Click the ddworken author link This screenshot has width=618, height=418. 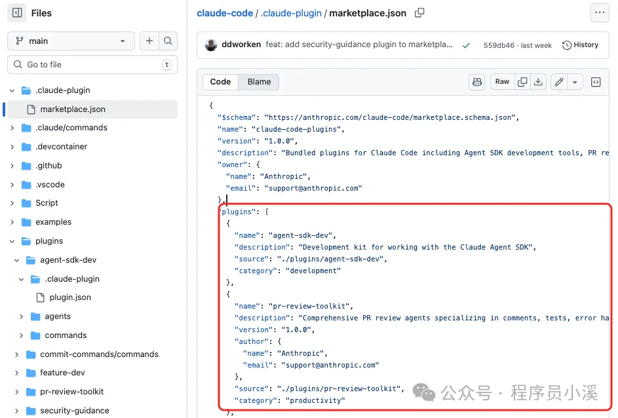click(241, 45)
